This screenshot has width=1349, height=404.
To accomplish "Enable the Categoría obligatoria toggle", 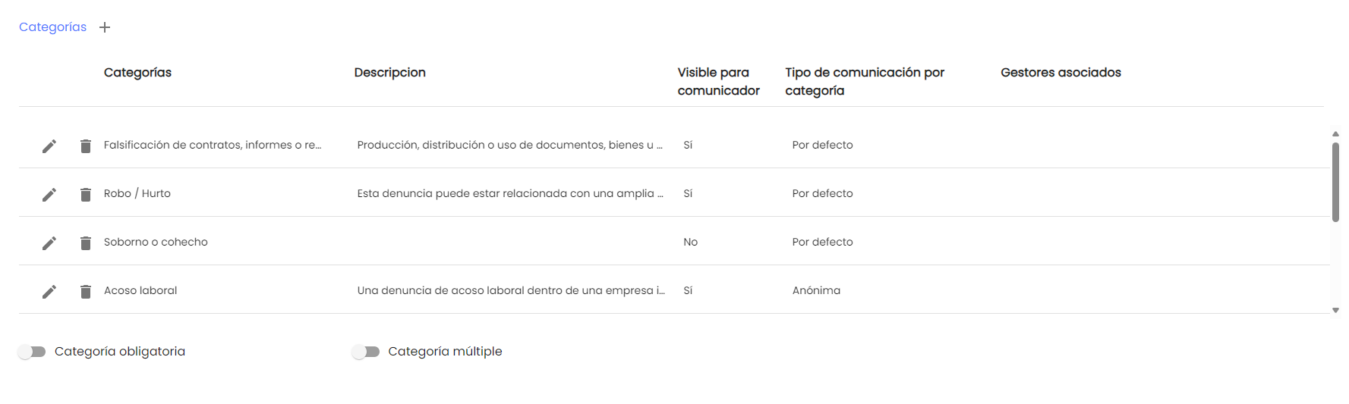I will tap(32, 352).
